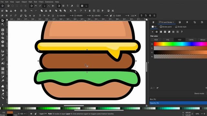Choose Pattern paint type
This screenshot has width=207, height=116.
173,32
